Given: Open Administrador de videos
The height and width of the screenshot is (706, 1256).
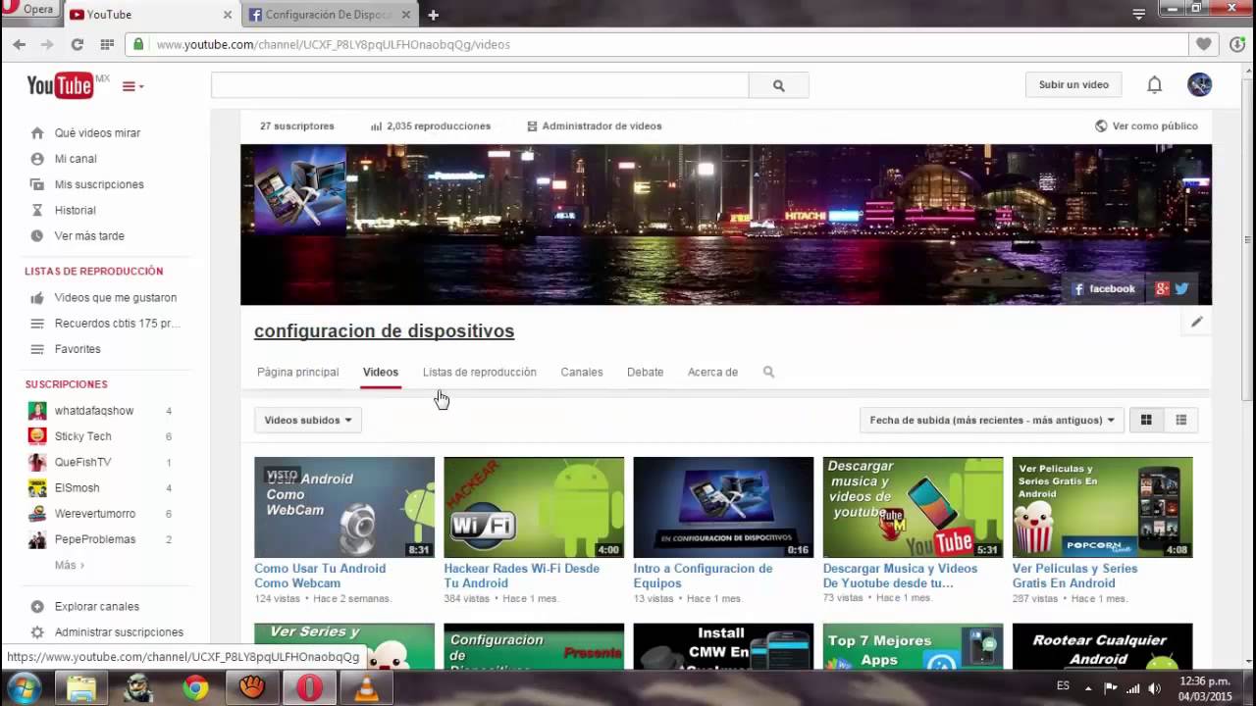Looking at the screenshot, I should point(594,126).
